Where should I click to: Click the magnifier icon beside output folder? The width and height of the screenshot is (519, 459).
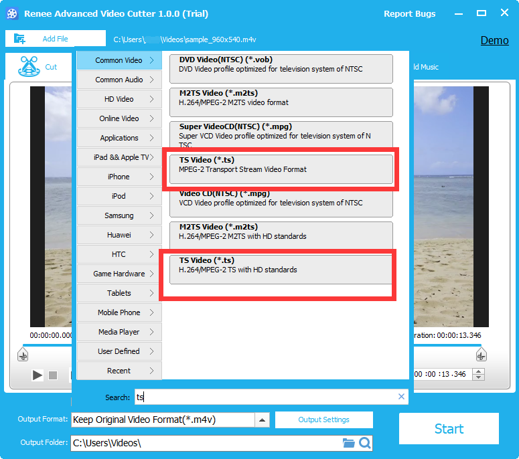click(364, 443)
